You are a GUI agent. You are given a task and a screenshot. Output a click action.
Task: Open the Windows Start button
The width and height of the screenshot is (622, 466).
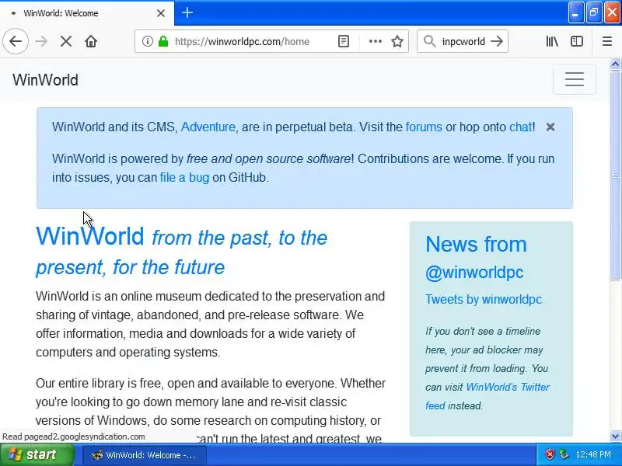point(37,454)
